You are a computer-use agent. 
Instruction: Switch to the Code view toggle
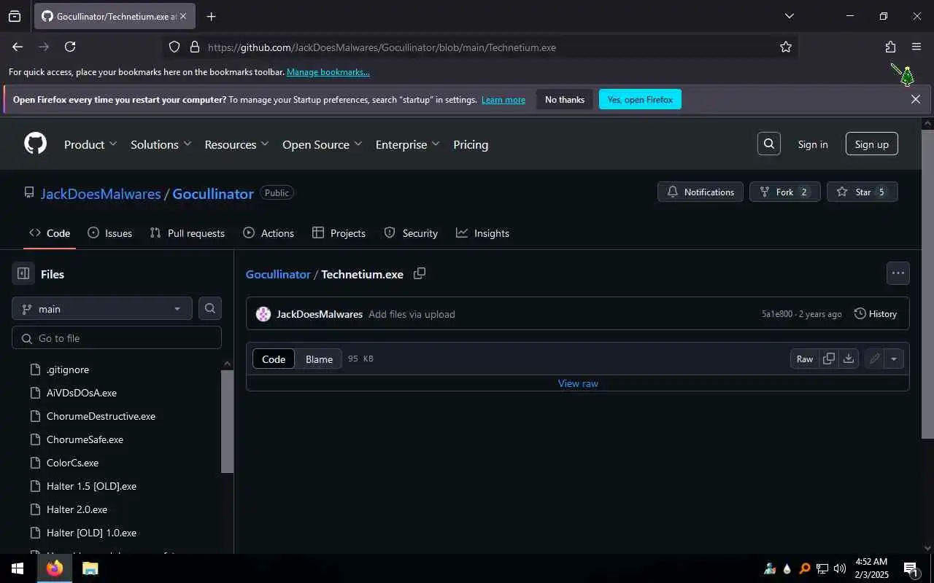(x=274, y=359)
